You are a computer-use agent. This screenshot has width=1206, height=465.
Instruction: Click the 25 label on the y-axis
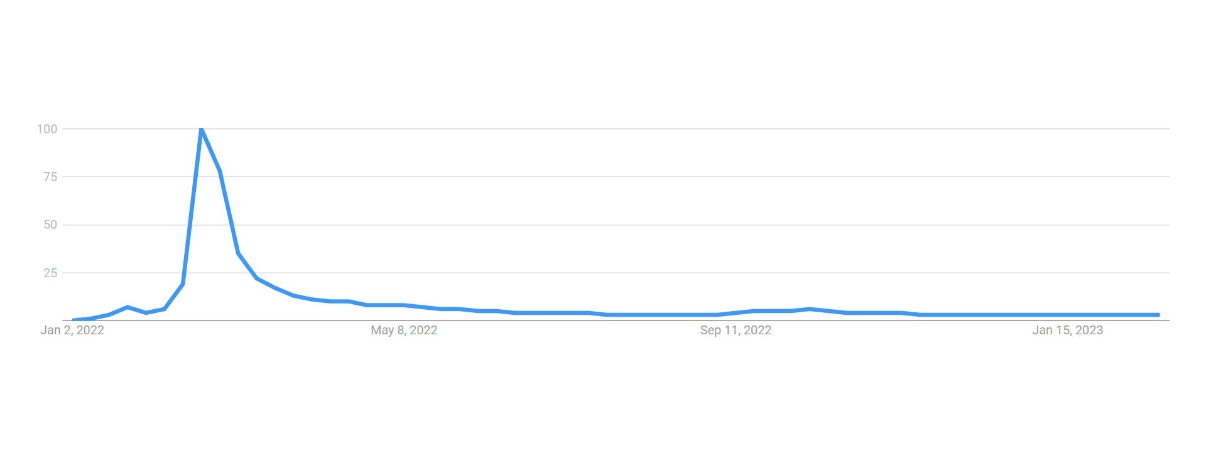click(x=50, y=273)
